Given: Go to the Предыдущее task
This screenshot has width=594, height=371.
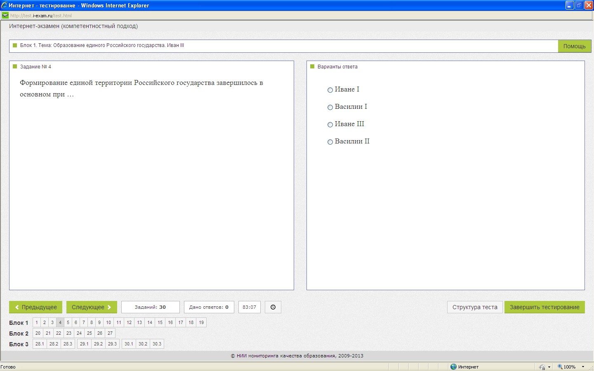Looking at the screenshot, I should [35, 307].
